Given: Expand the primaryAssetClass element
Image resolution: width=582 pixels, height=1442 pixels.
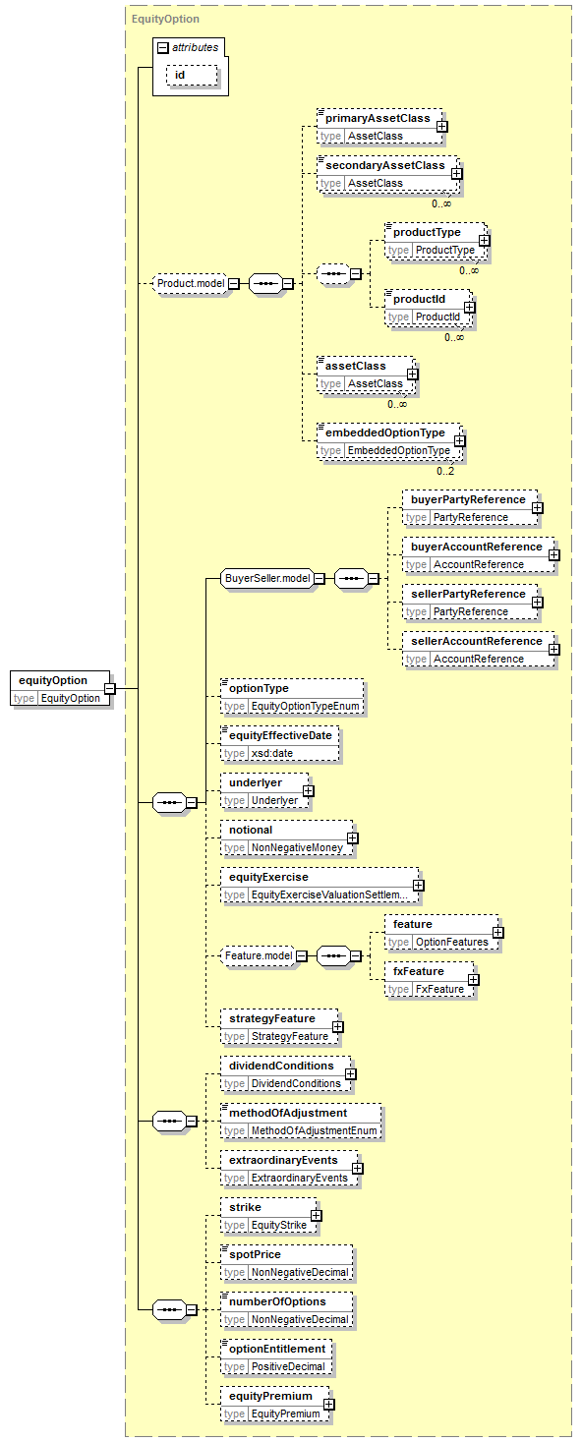Looking at the screenshot, I should pos(442,126).
